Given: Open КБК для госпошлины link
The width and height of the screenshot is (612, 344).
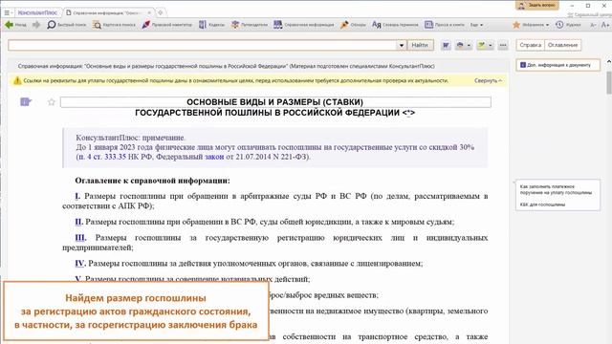Looking at the screenshot, I should [x=542, y=204].
